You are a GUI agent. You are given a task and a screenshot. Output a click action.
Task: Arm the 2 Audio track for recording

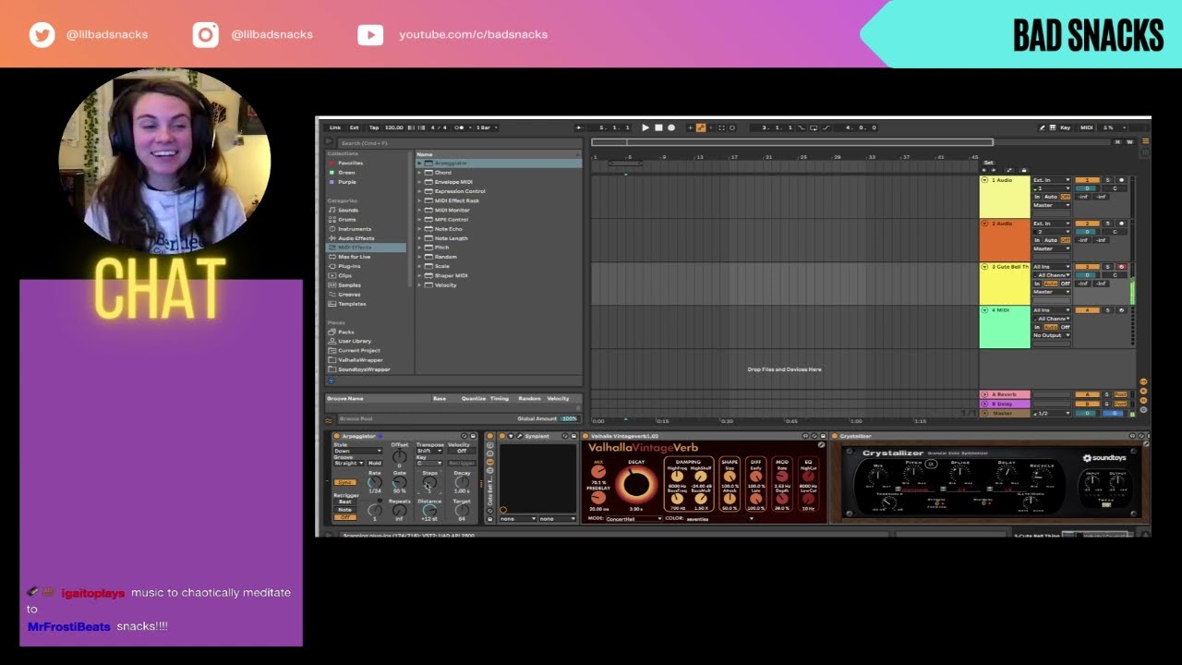[1121, 224]
